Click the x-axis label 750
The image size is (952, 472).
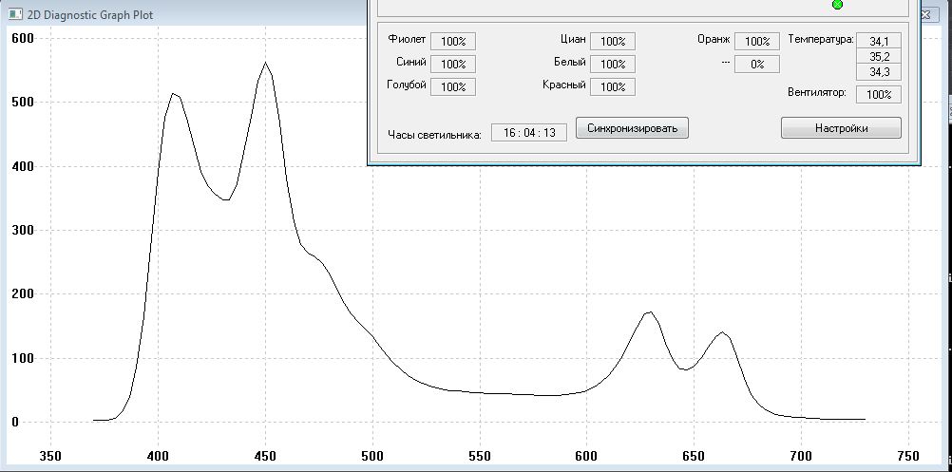[x=907, y=456]
